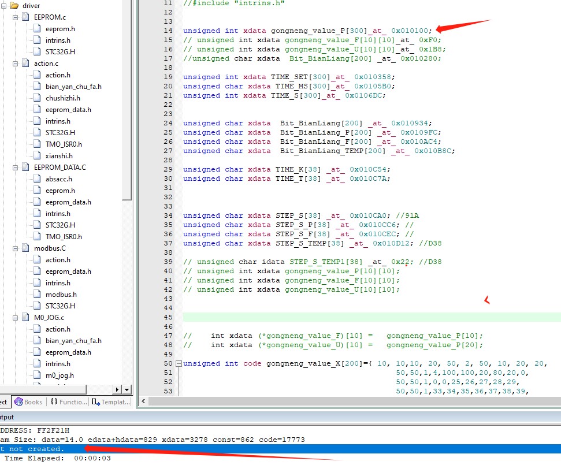This screenshot has height=465, width=561.
Task: Select eeprom.h under EEPROM_DATA.C
Action: point(60,190)
